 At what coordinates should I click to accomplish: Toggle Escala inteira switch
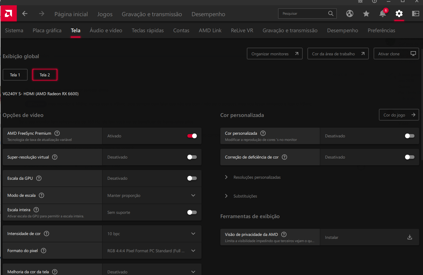(192, 212)
